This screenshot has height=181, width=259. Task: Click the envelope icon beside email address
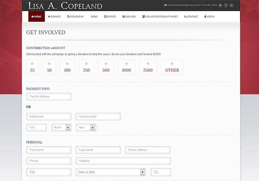(x=165, y=5)
